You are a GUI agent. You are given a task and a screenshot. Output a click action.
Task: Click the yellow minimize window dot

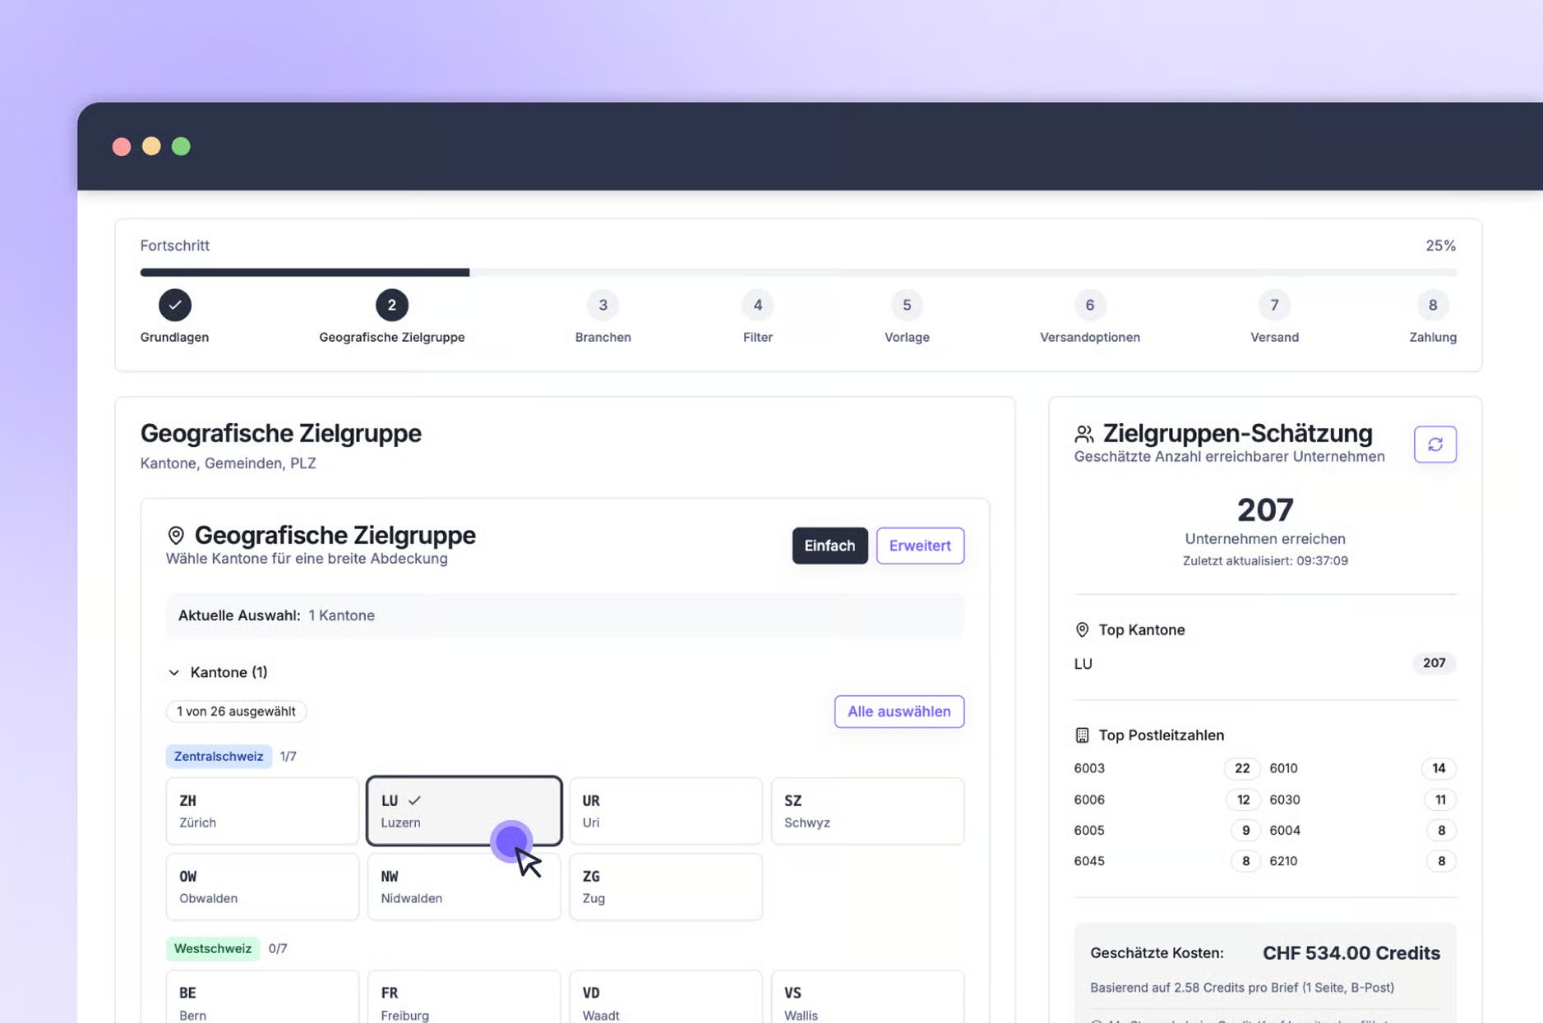151,146
